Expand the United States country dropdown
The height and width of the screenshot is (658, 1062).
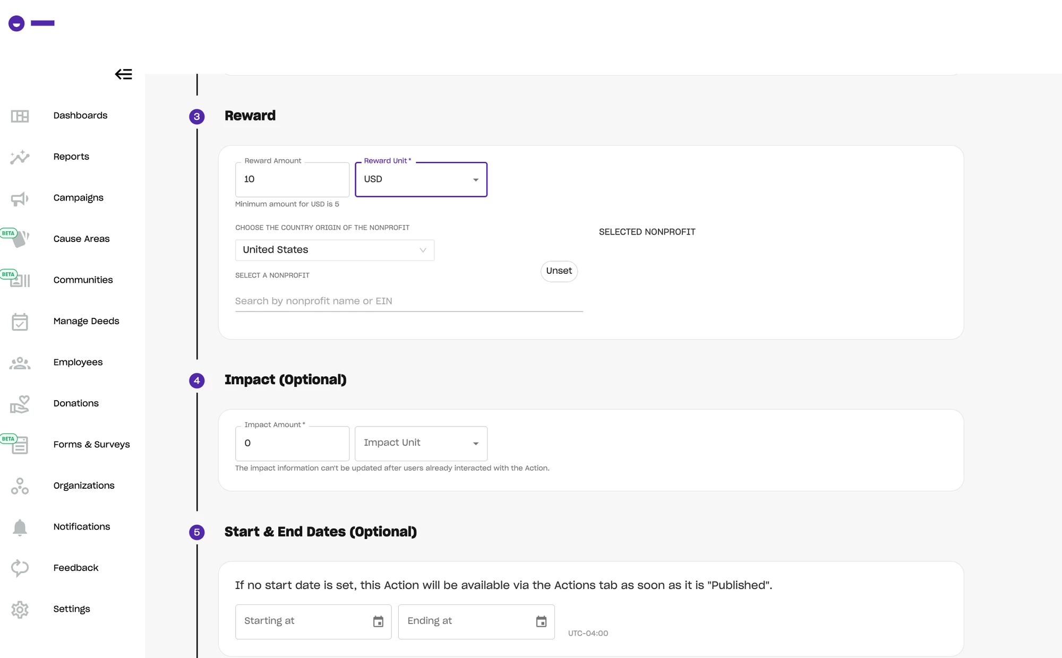tap(335, 250)
